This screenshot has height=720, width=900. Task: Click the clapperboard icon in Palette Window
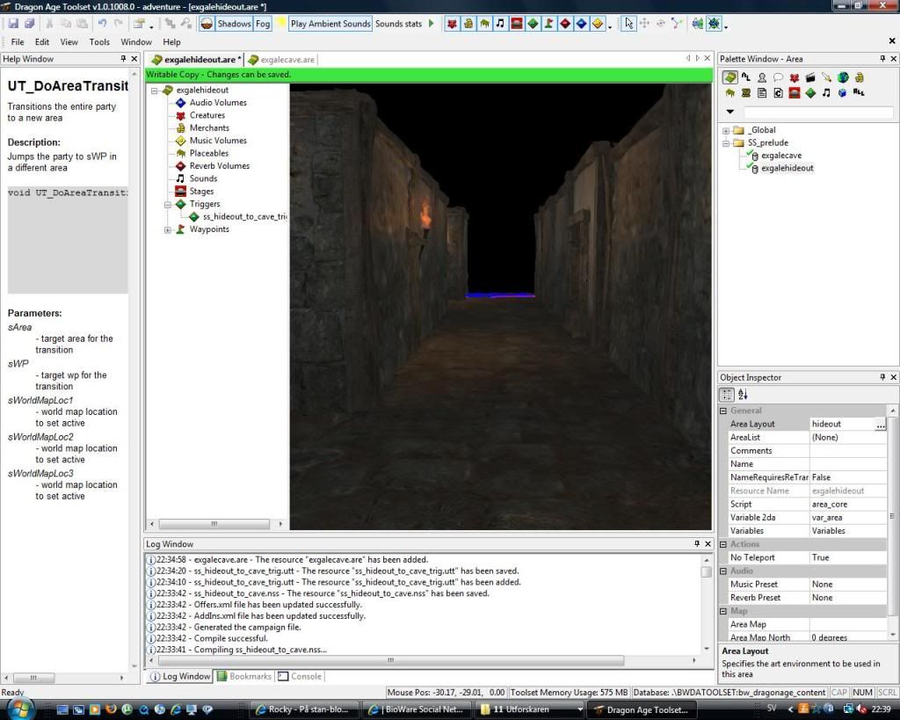coord(810,78)
